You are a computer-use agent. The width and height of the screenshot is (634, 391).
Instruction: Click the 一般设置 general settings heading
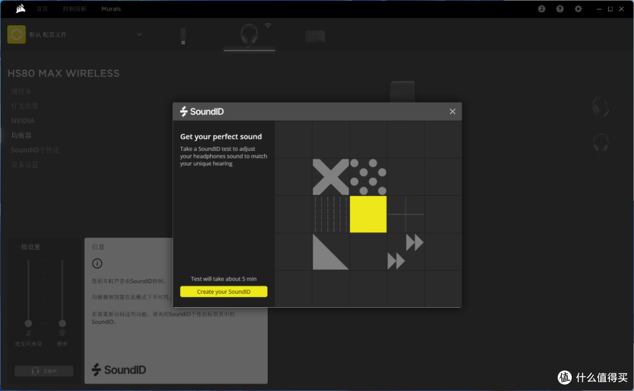pos(28,247)
